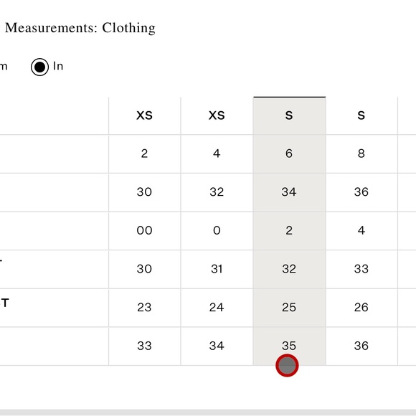
Task: Click the highlighted S column header
Action: 289,115
